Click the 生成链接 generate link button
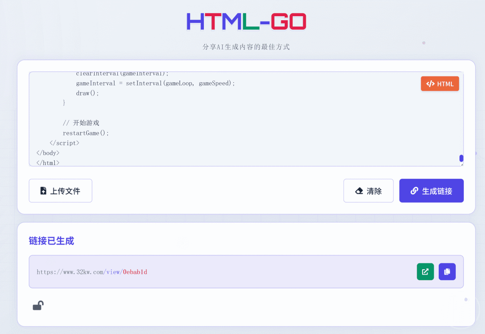This screenshot has height=334, width=485. [431, 191]
